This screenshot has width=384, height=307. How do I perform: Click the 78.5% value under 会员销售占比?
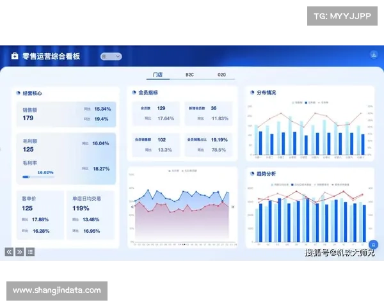tap(218, 150)
